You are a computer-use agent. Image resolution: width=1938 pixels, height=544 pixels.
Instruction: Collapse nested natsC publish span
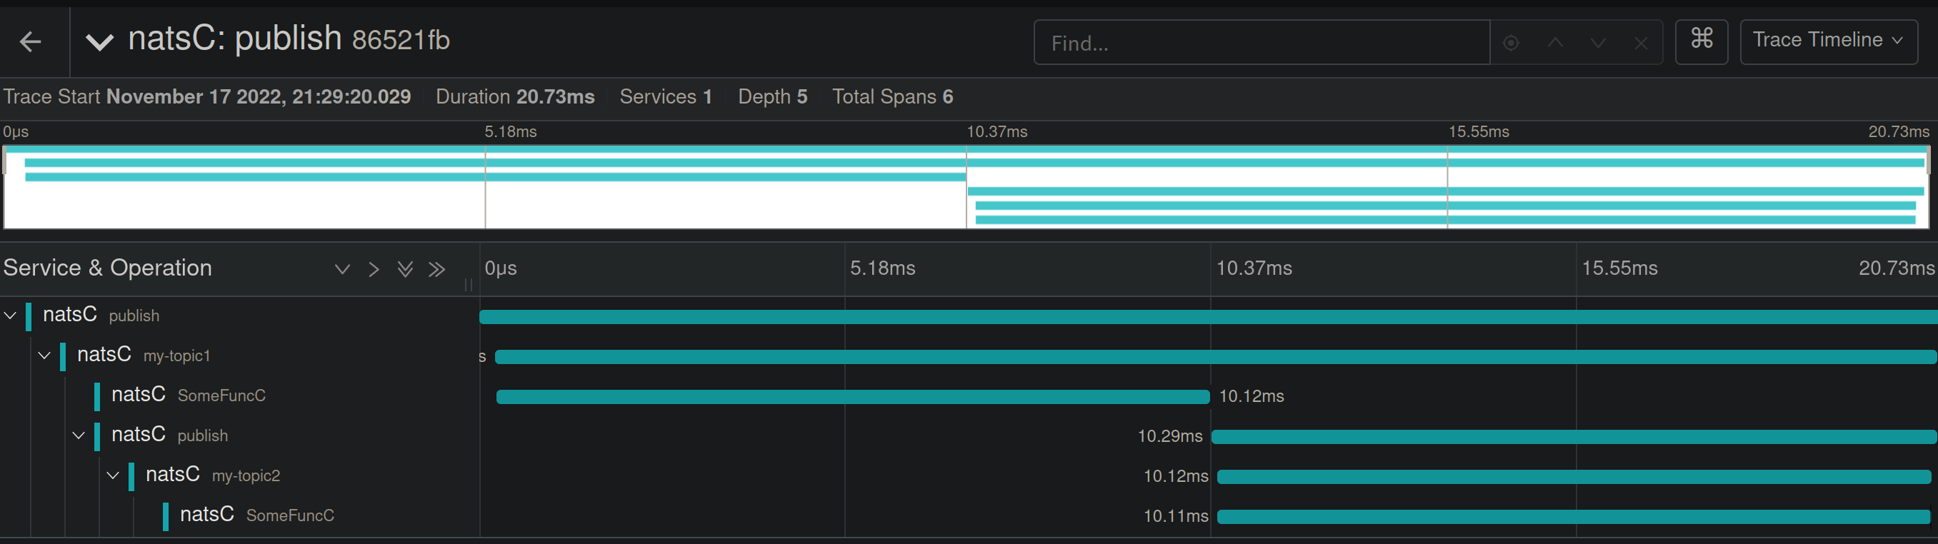[79, 435]
